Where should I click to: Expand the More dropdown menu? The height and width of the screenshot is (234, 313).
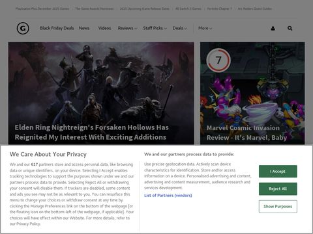205,28
